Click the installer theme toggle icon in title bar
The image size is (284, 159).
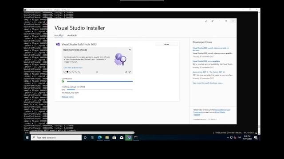point(206,21)
